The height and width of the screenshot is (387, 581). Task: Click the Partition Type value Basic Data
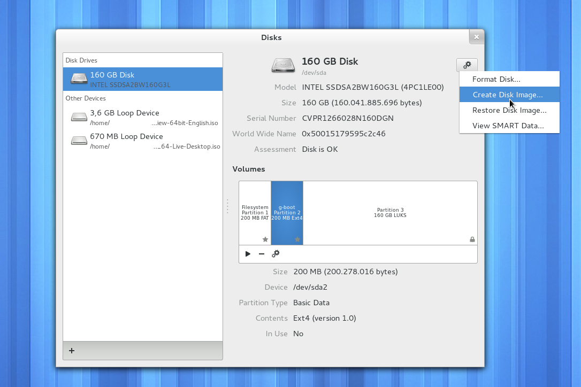(311, 303)
